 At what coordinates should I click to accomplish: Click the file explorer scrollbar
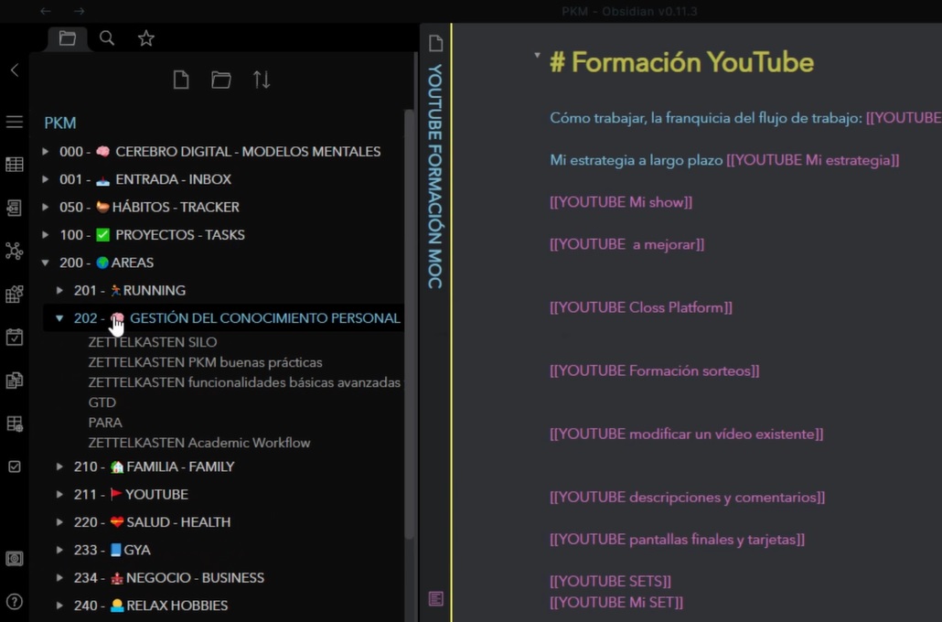click(410, 325)
